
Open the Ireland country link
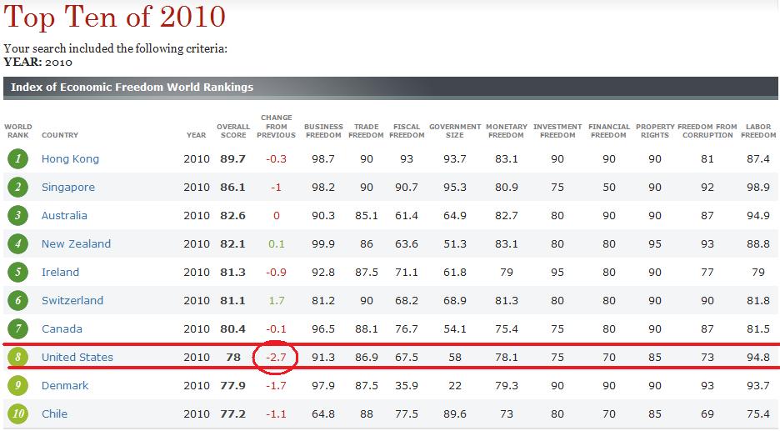point(60,273)
